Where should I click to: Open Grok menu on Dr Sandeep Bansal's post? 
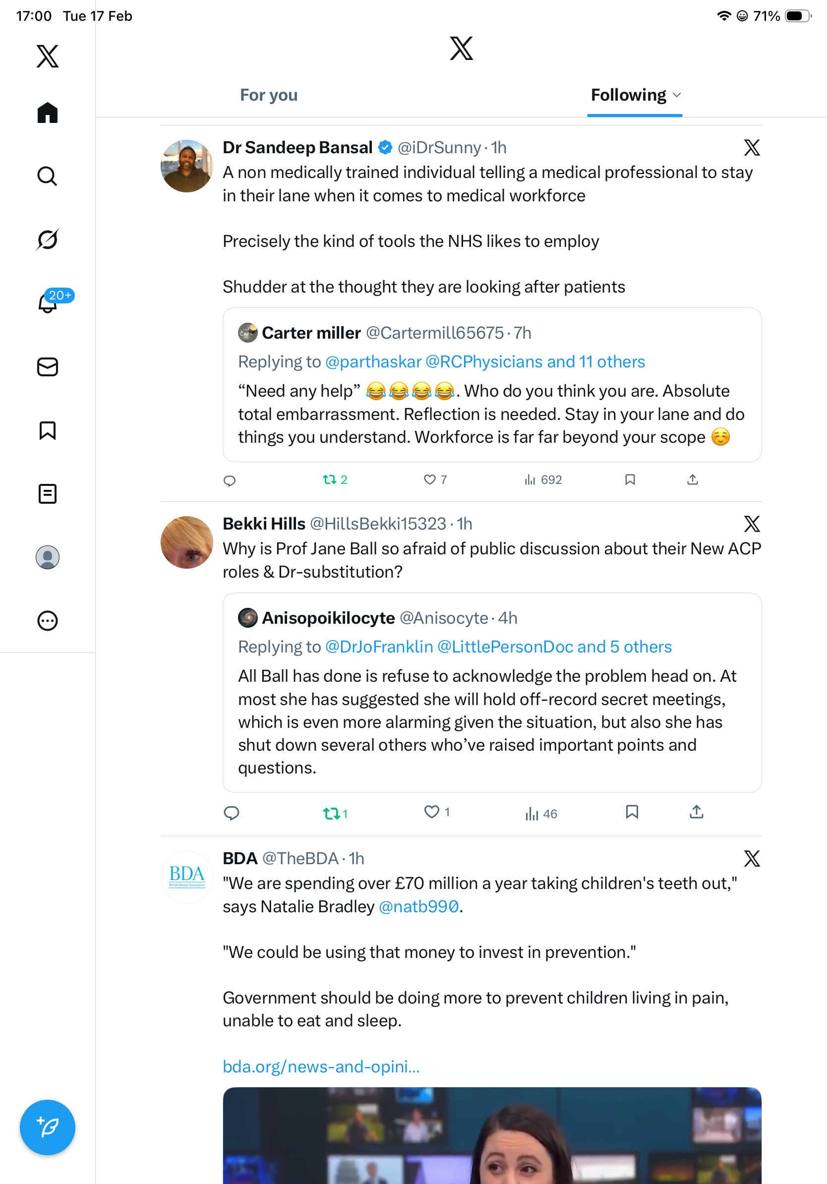[752, 148]
